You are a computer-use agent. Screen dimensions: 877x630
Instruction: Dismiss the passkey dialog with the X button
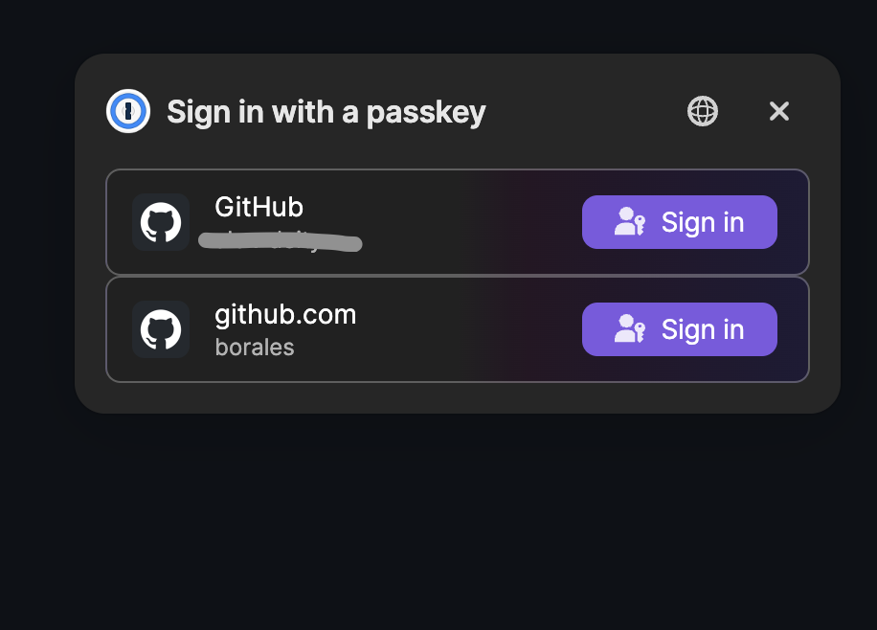[x=778, y=111]
